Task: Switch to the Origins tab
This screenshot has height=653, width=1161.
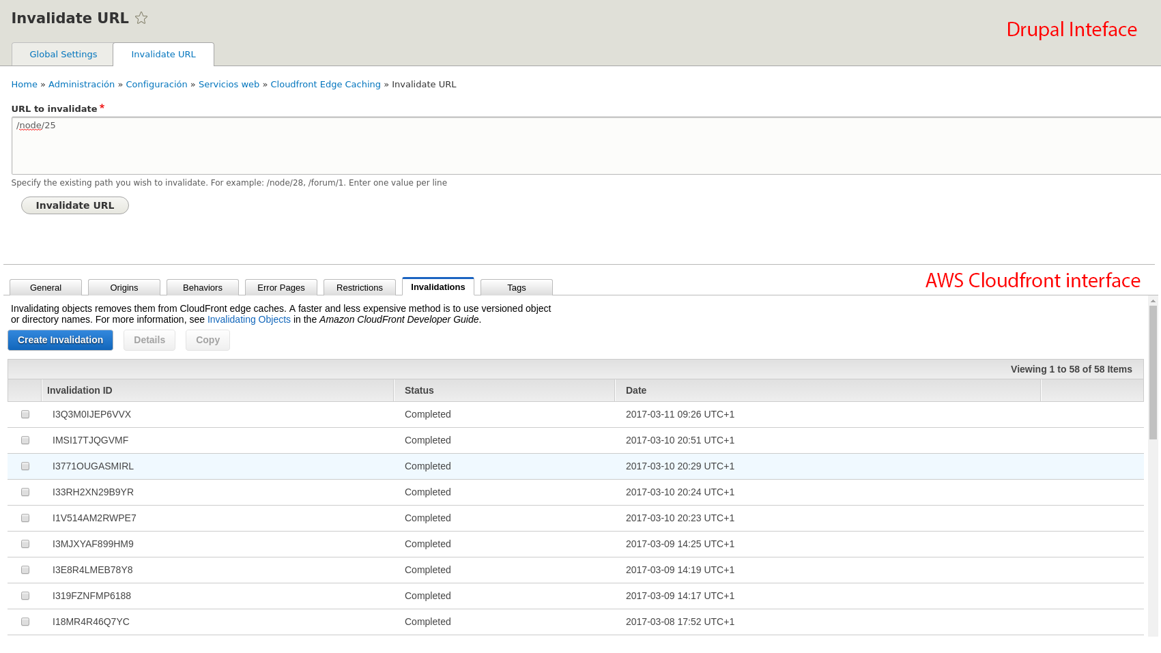Action: 124,288
